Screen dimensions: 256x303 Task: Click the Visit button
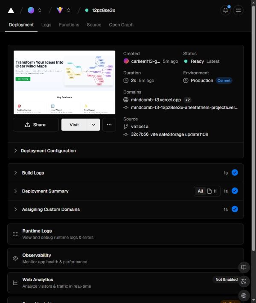coord(74,125)
